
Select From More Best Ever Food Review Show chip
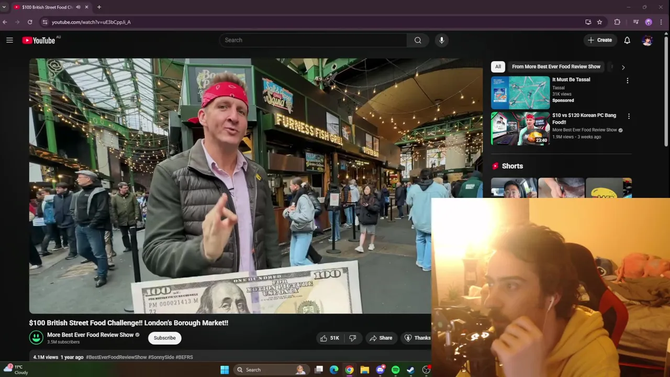pos(556,66)
